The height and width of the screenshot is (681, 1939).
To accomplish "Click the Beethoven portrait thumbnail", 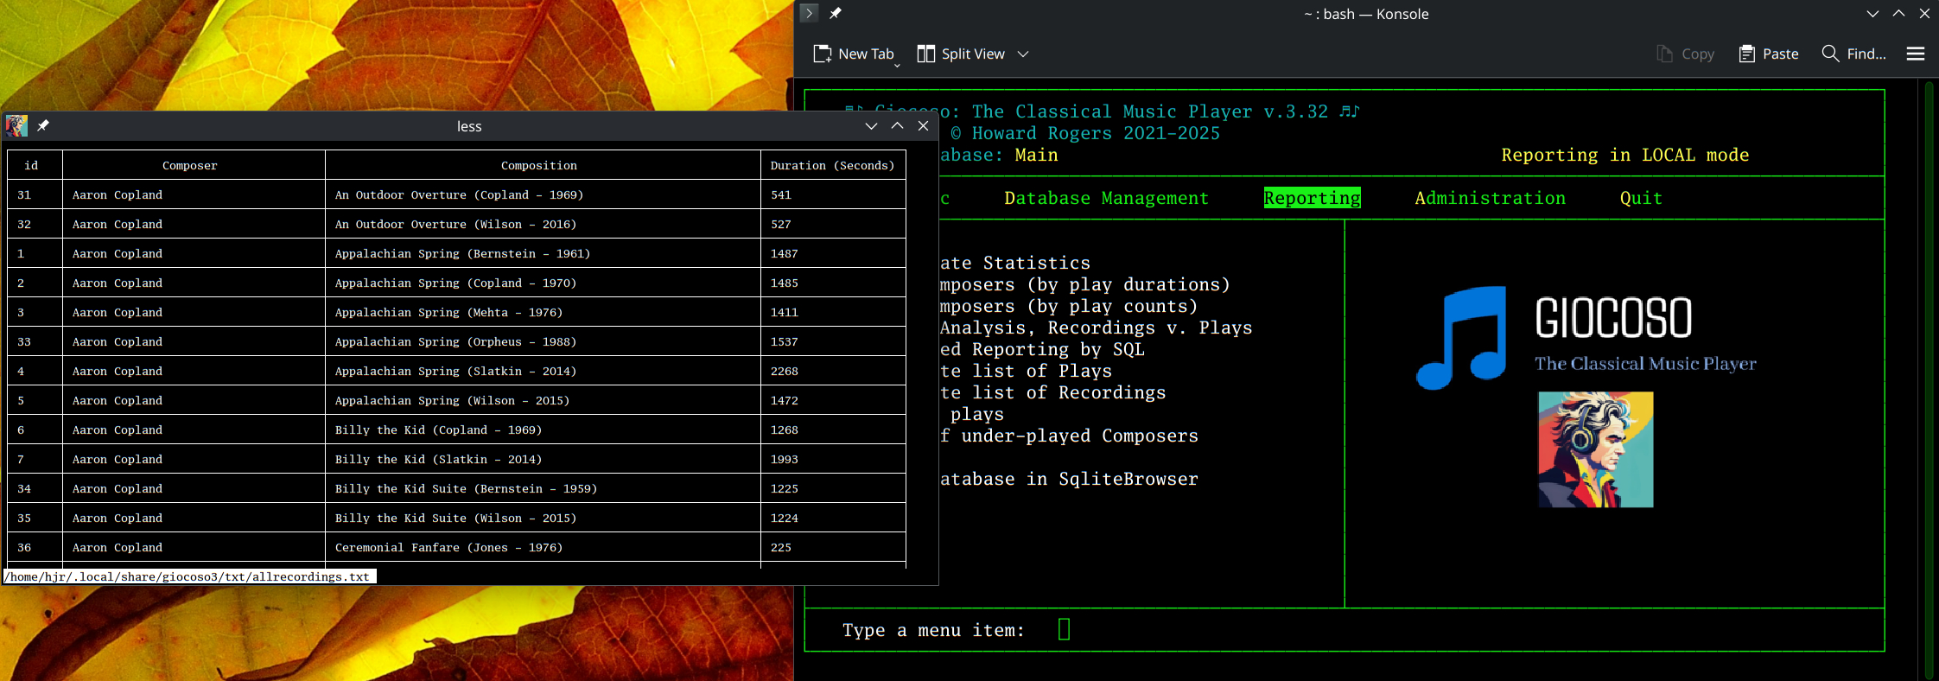I will (1595, 449).
